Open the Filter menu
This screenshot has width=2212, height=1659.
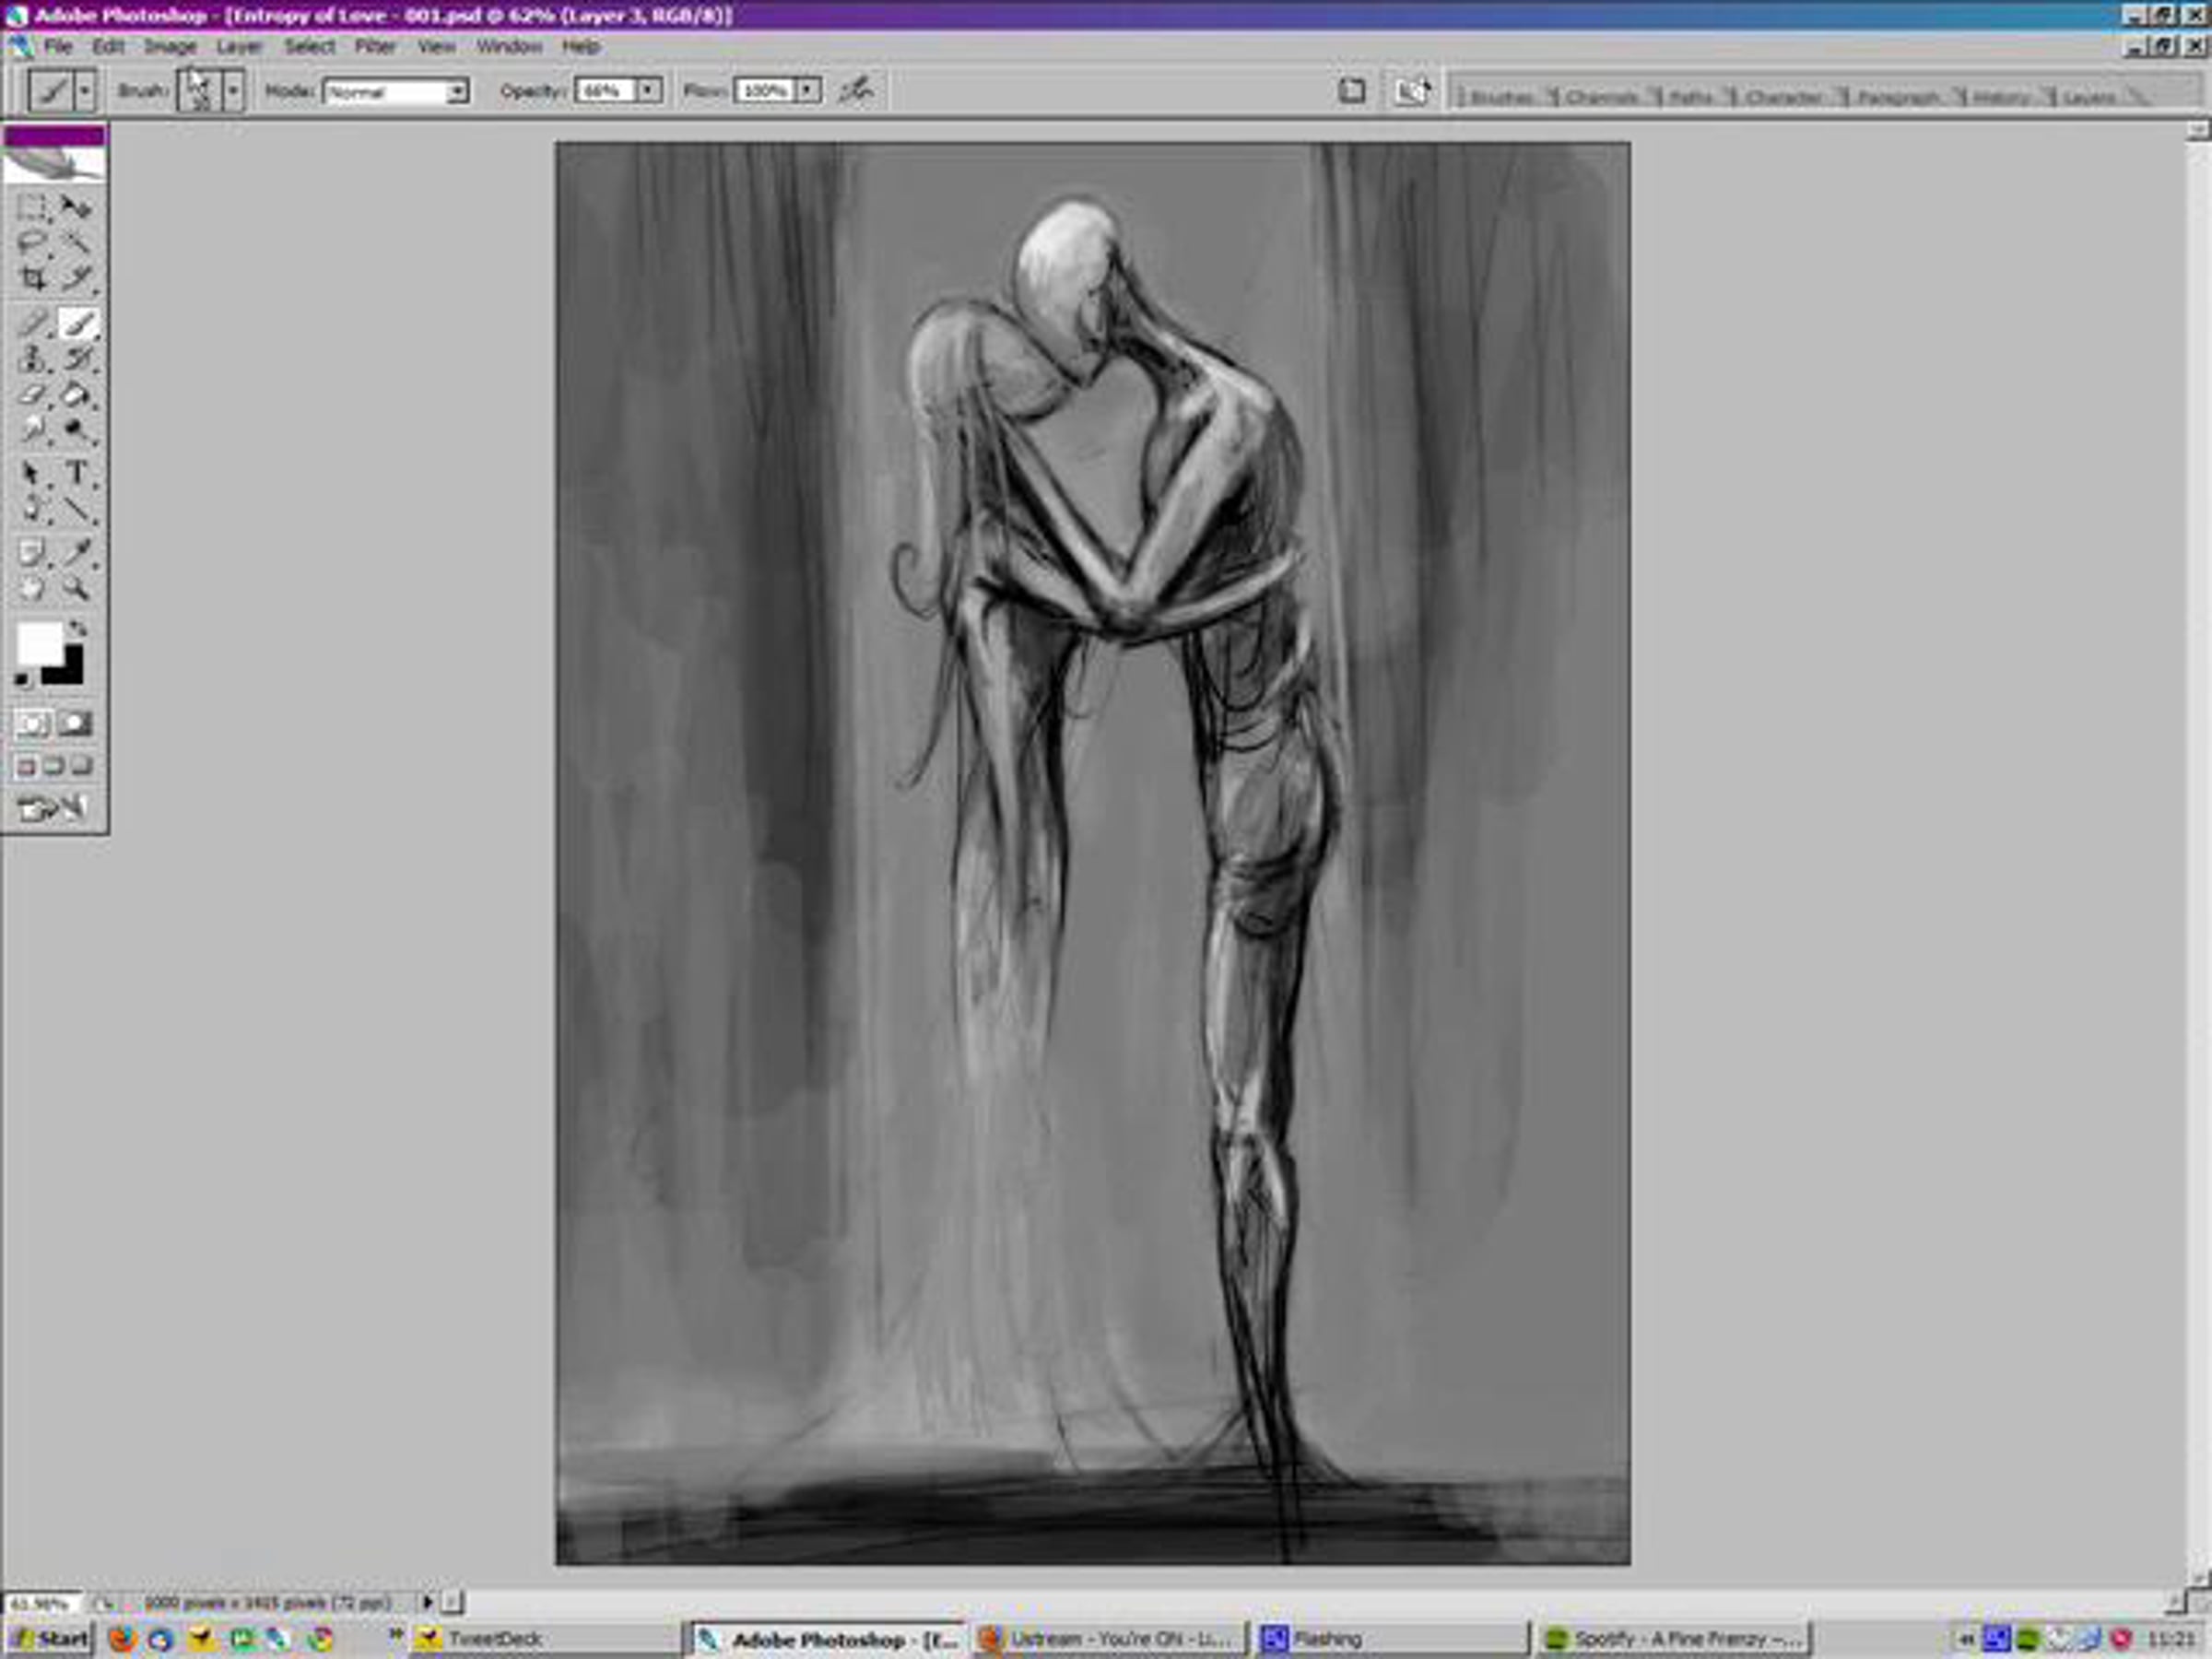[375, 47]
